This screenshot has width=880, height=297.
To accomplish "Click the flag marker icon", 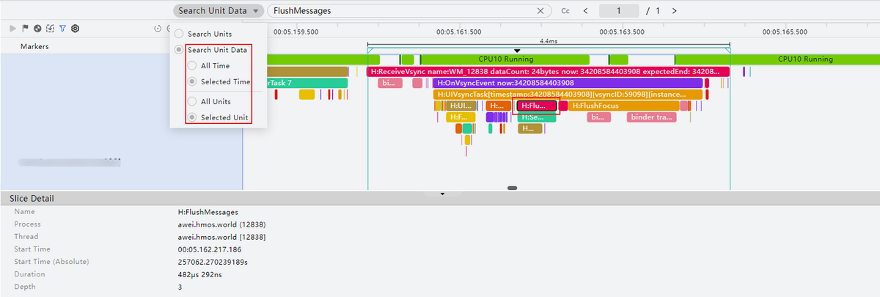I will [x=25, y=29].
